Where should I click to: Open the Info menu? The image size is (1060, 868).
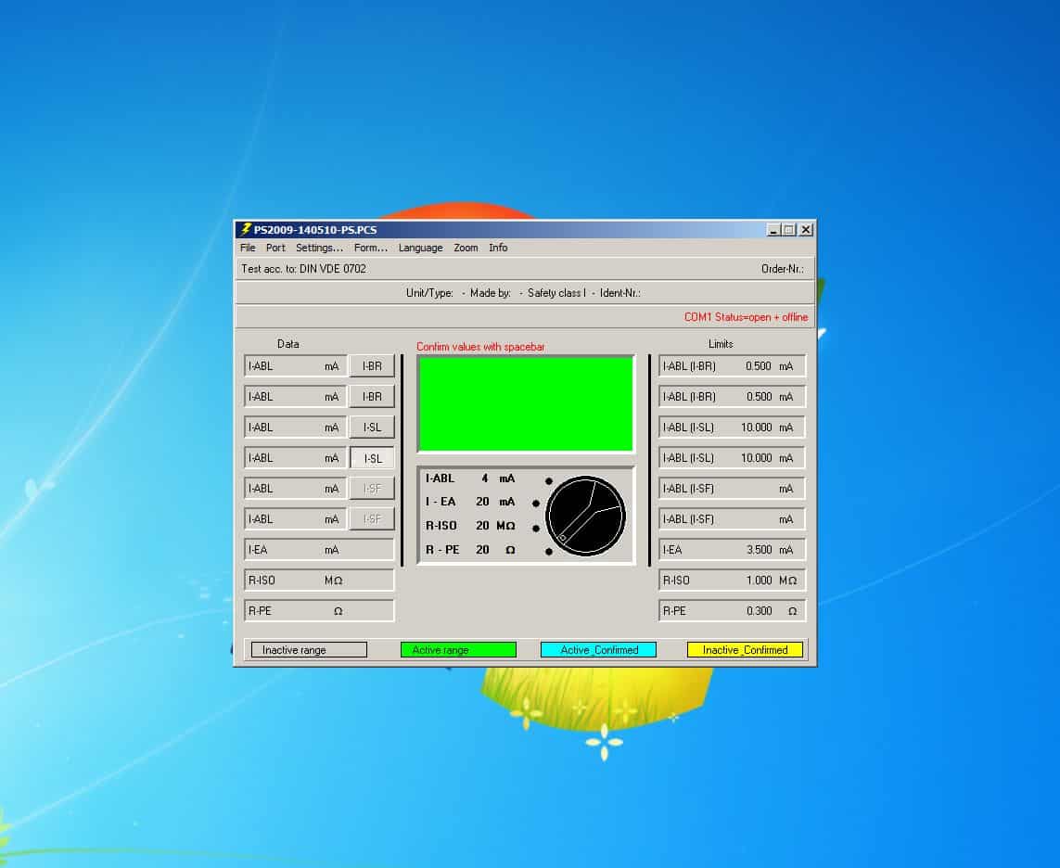pyautogui.click(x=498, y=248)
